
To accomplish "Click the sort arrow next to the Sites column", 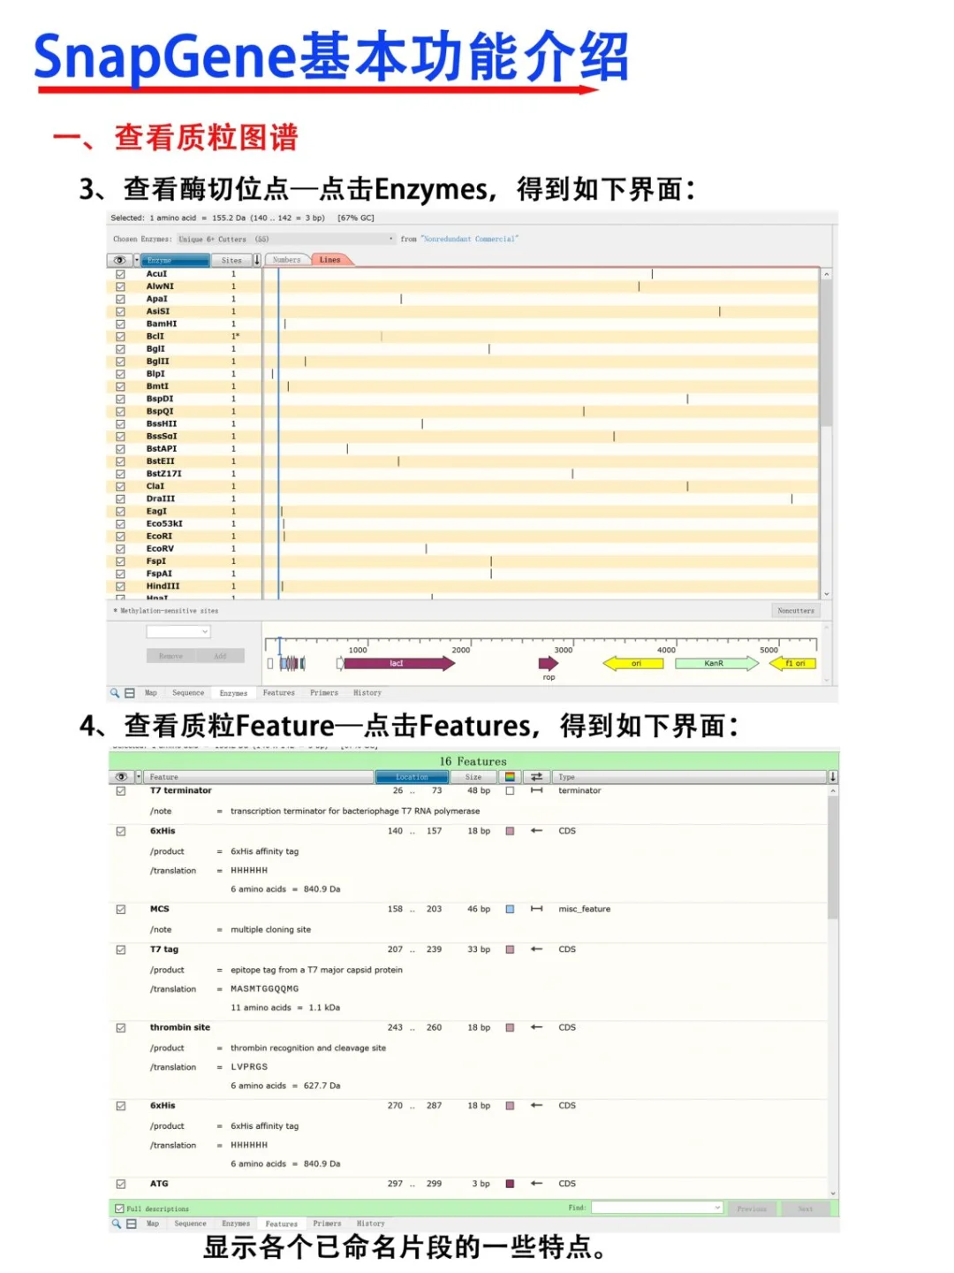I will click(257, 260).
